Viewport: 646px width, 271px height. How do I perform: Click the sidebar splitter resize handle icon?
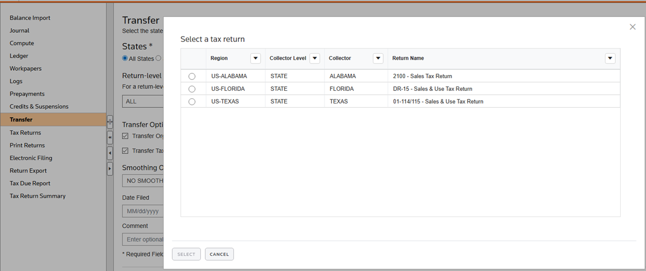point(110,122)
